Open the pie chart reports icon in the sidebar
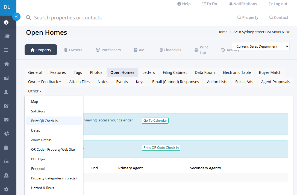The height and width of the screenshot is (195, 297). (7, 133)
